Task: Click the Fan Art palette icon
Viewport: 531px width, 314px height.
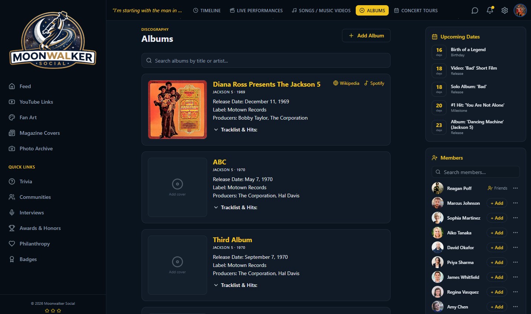Action: click(x=12, y=117)
